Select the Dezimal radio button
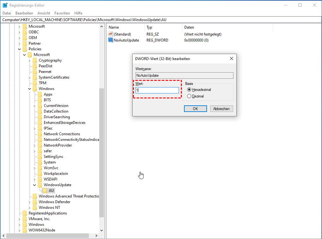Viewport: 322px width, 239px height. (x=189, y=96)
